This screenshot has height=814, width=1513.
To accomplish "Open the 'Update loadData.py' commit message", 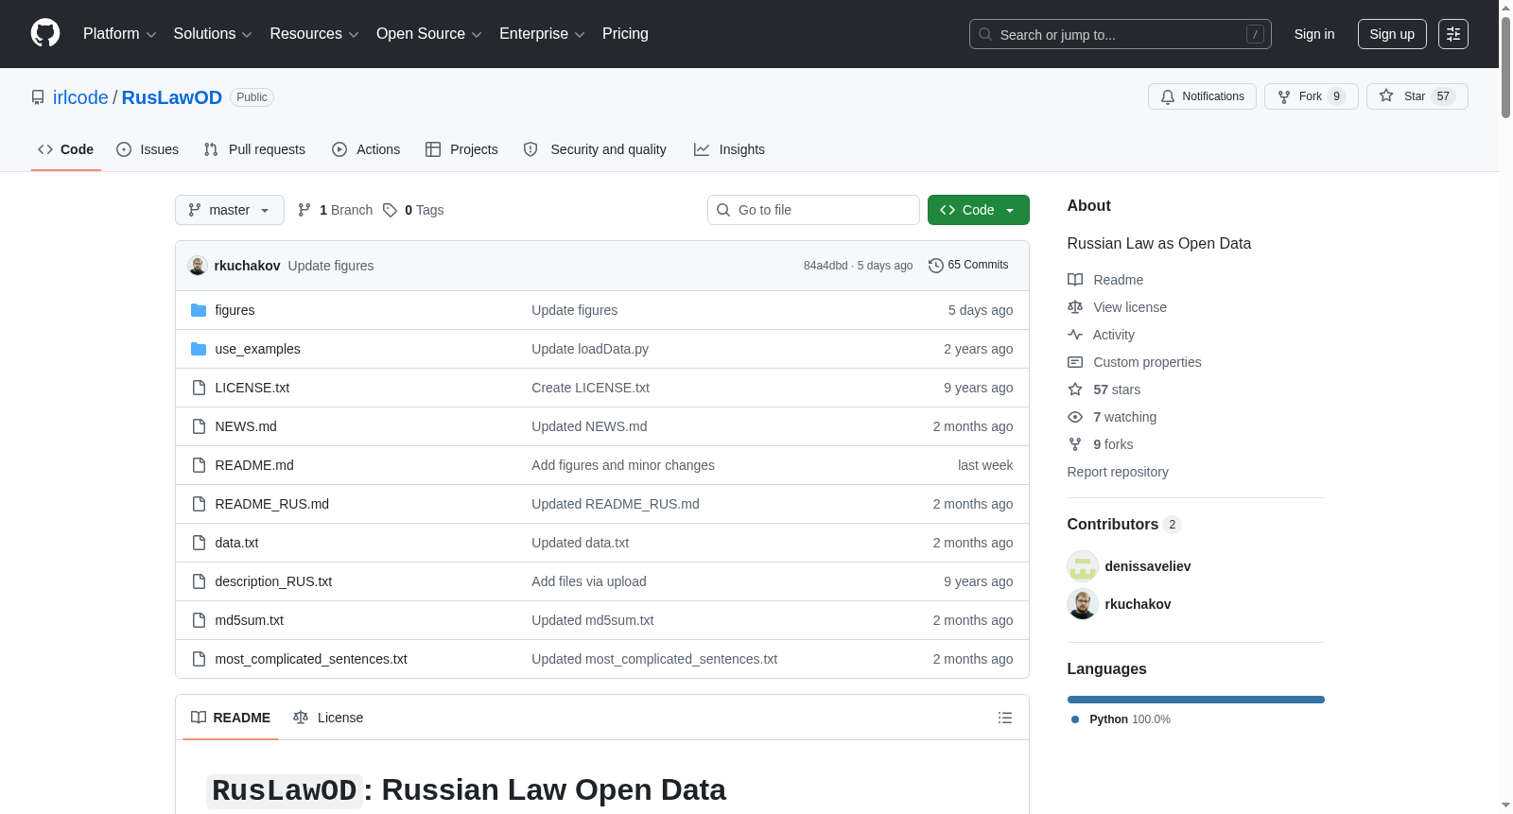I will point(590,349).
